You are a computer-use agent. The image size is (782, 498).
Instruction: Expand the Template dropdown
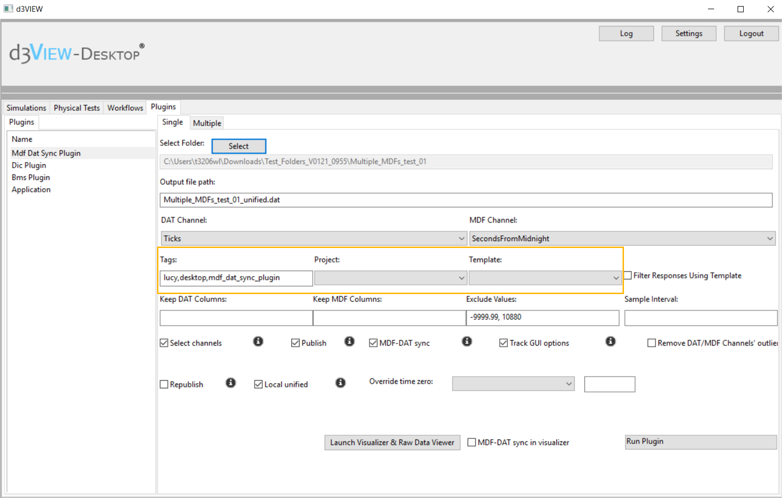click(x=545, y=278)
